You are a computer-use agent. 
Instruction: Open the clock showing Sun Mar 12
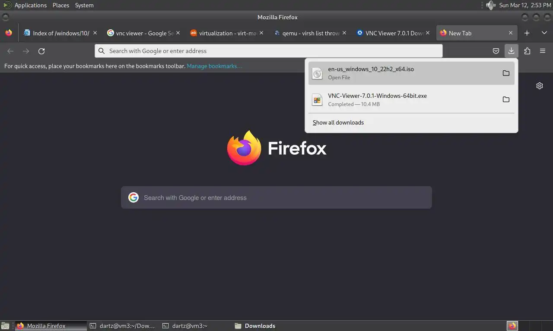coord(525,5)
